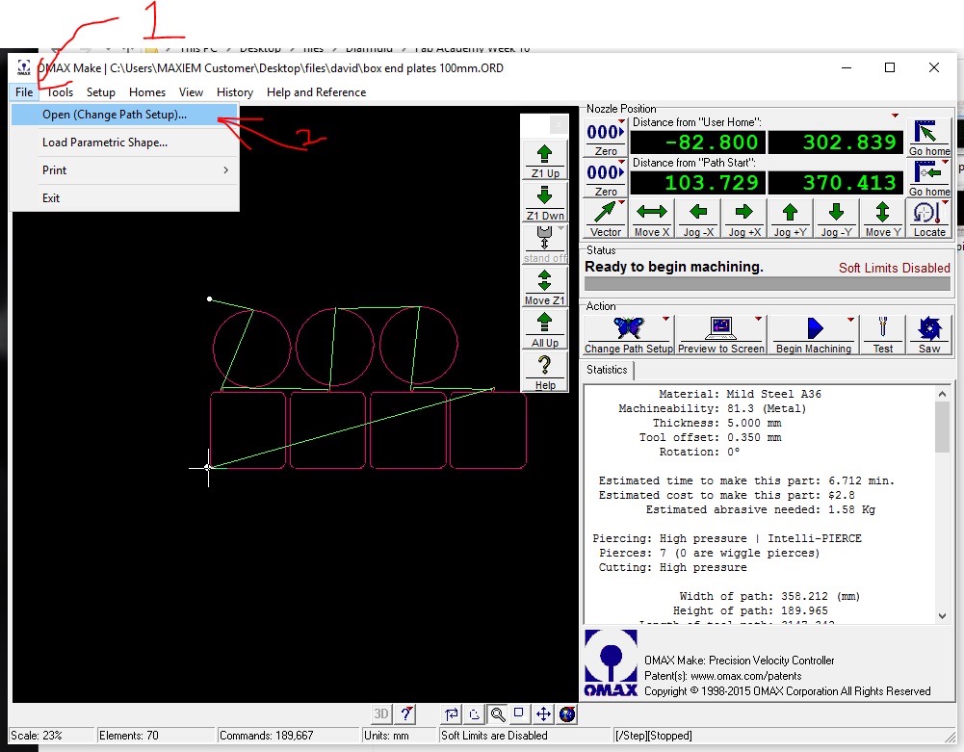Go home to User Home

tap(929, 138)
